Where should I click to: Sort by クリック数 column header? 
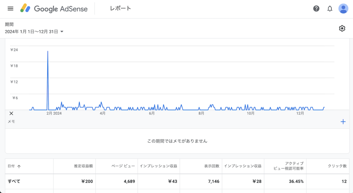coord(337,166)
